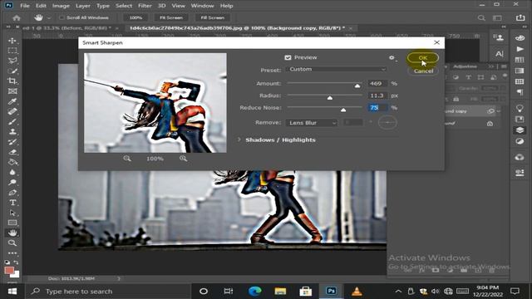Select the Pen tool
This screenshot has height=299, width=532.
click(12, 193)
